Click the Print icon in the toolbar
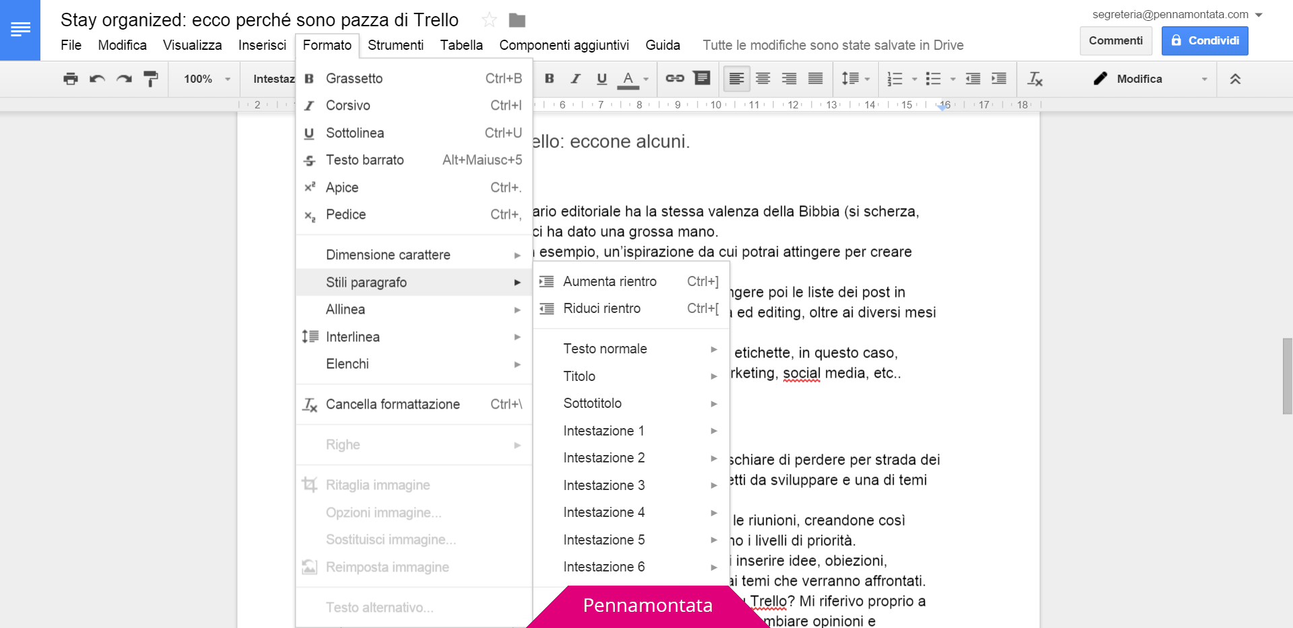Viewport: 1293px width, 628px height. point(70,79)
